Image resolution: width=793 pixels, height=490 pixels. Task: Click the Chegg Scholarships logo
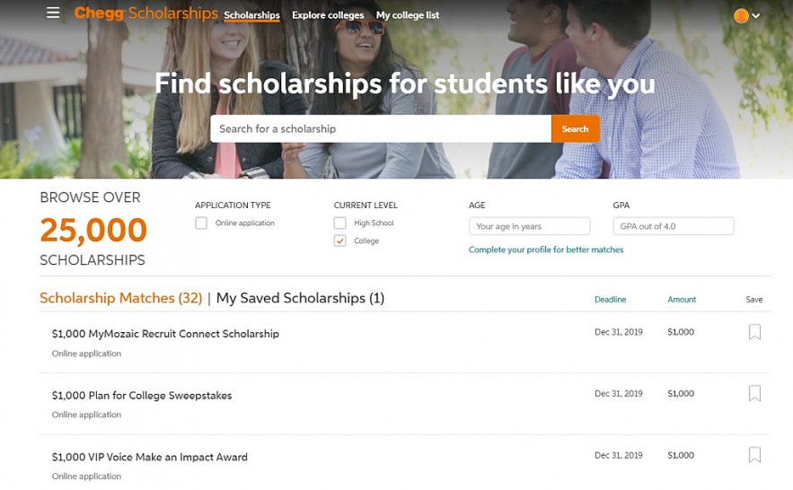click(145, 13)
